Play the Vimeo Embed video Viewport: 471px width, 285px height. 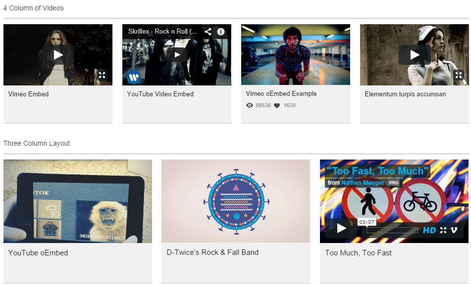(58, 55)
